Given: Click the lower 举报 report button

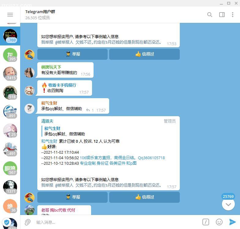Looking at the screenshot, I should [72, 197].
